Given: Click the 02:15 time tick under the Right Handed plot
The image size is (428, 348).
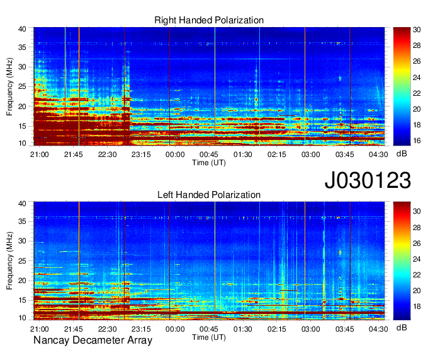Looking at the screenshot, I should tap(277, 154).
